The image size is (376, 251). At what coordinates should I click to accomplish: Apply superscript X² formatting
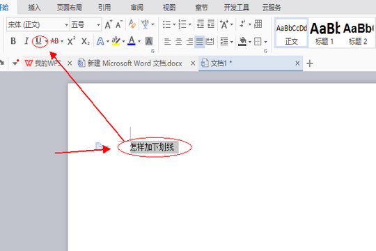[71, 41]
